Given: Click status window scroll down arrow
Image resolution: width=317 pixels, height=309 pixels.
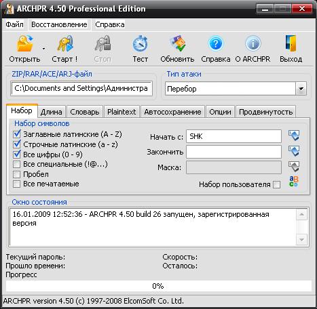Looking at the screenshot, I should pos(301,240).
